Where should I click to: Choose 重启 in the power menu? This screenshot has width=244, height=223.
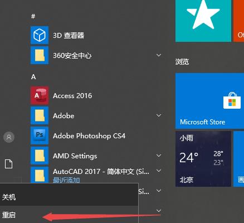pyautogui.click(x=69, y=215)
